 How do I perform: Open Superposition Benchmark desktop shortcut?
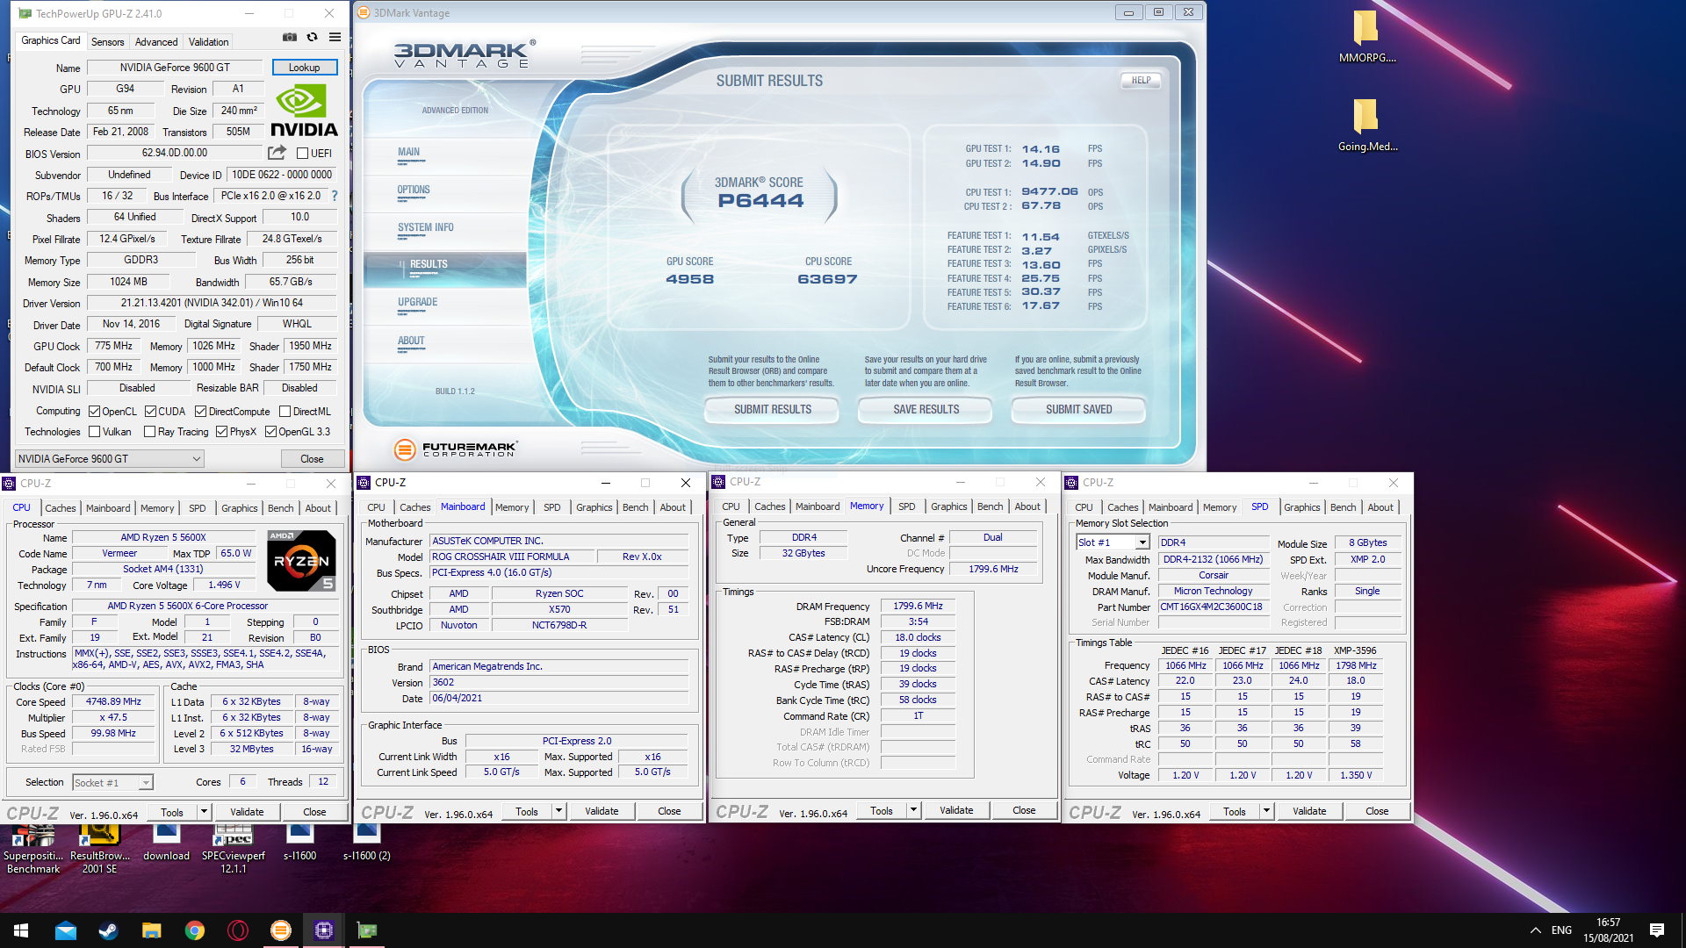[33, 849]
